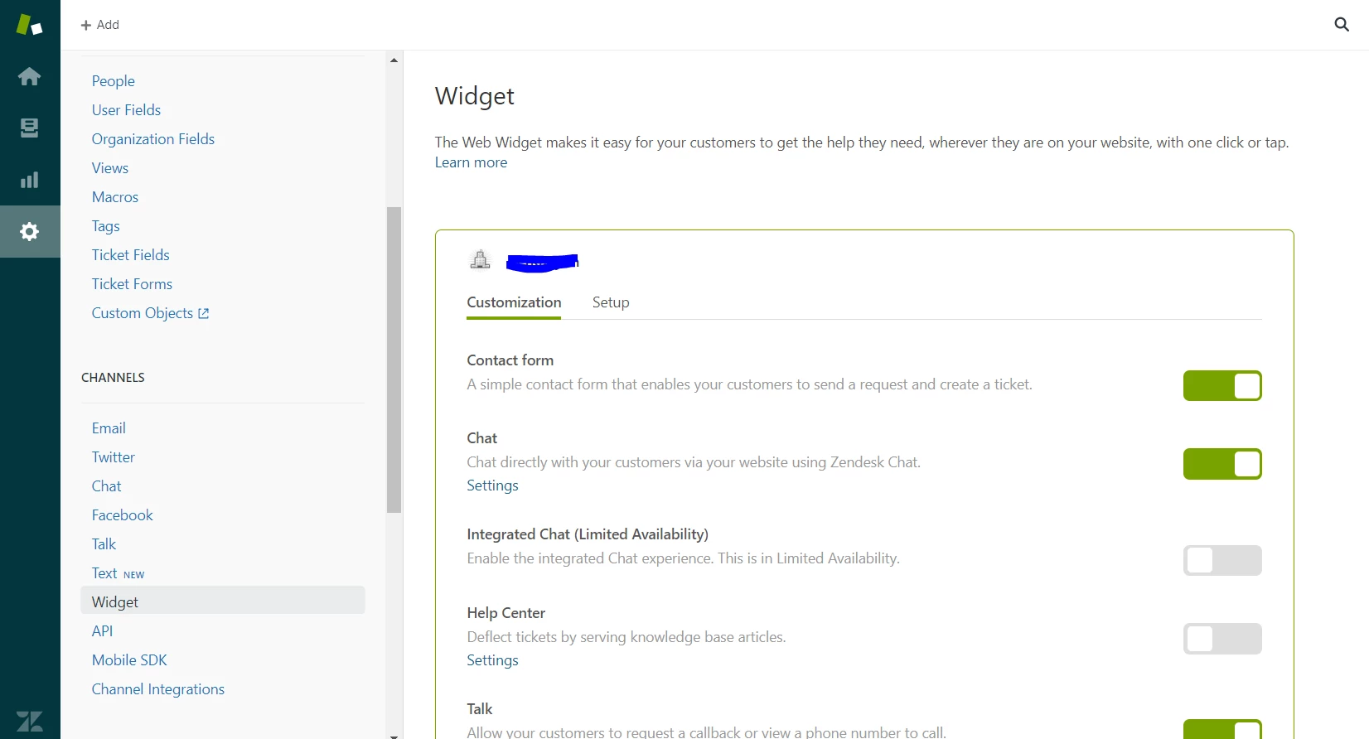1369x739 pixels.
Task: Click the search magnifier icon
Action: [1342, 25]
